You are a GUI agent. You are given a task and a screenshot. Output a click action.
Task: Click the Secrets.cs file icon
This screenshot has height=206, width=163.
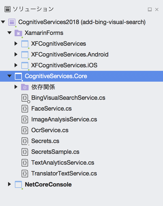pyautogui.click(x=25, y=141)
